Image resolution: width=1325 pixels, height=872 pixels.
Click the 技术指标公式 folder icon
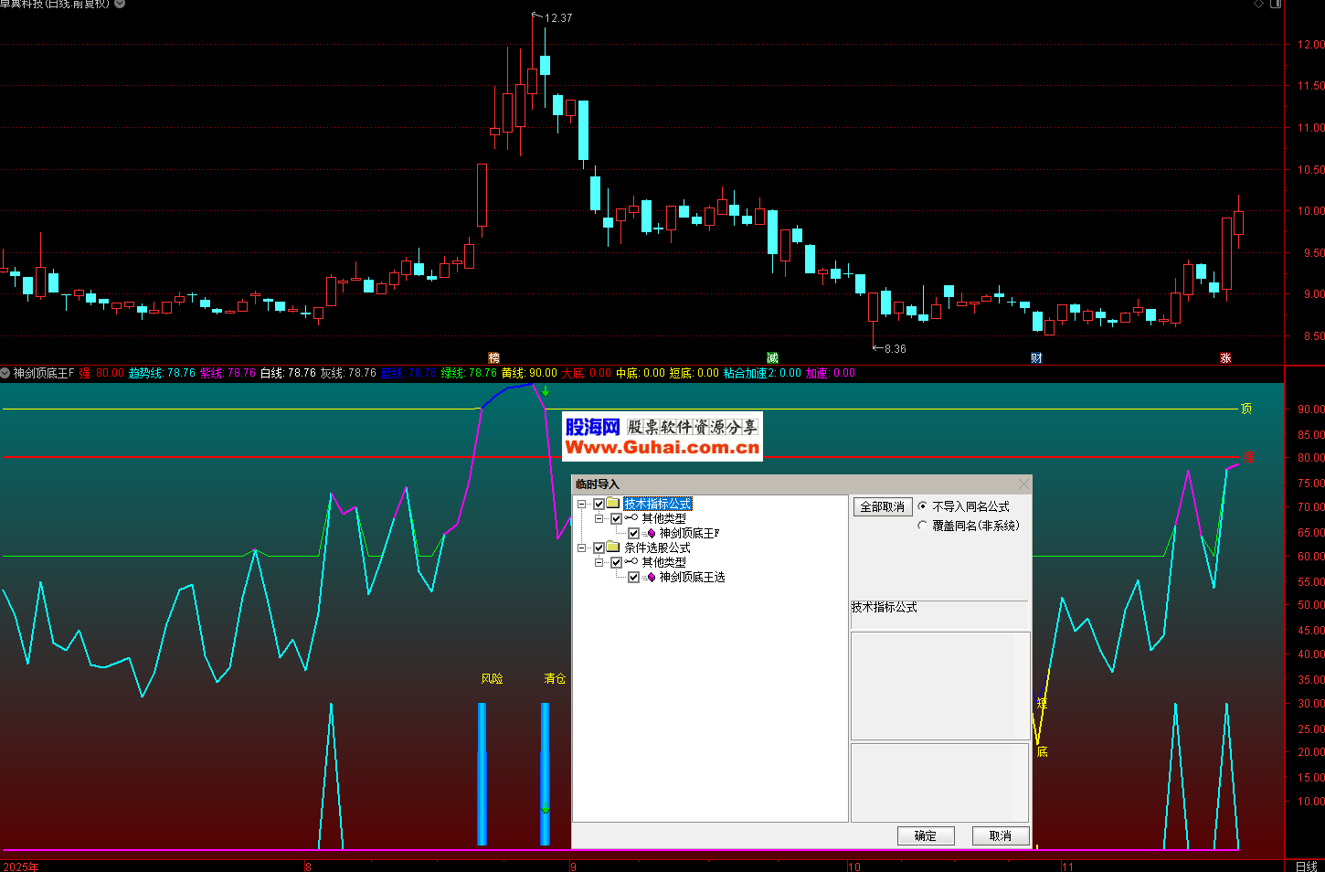click(x=613, y=504)
